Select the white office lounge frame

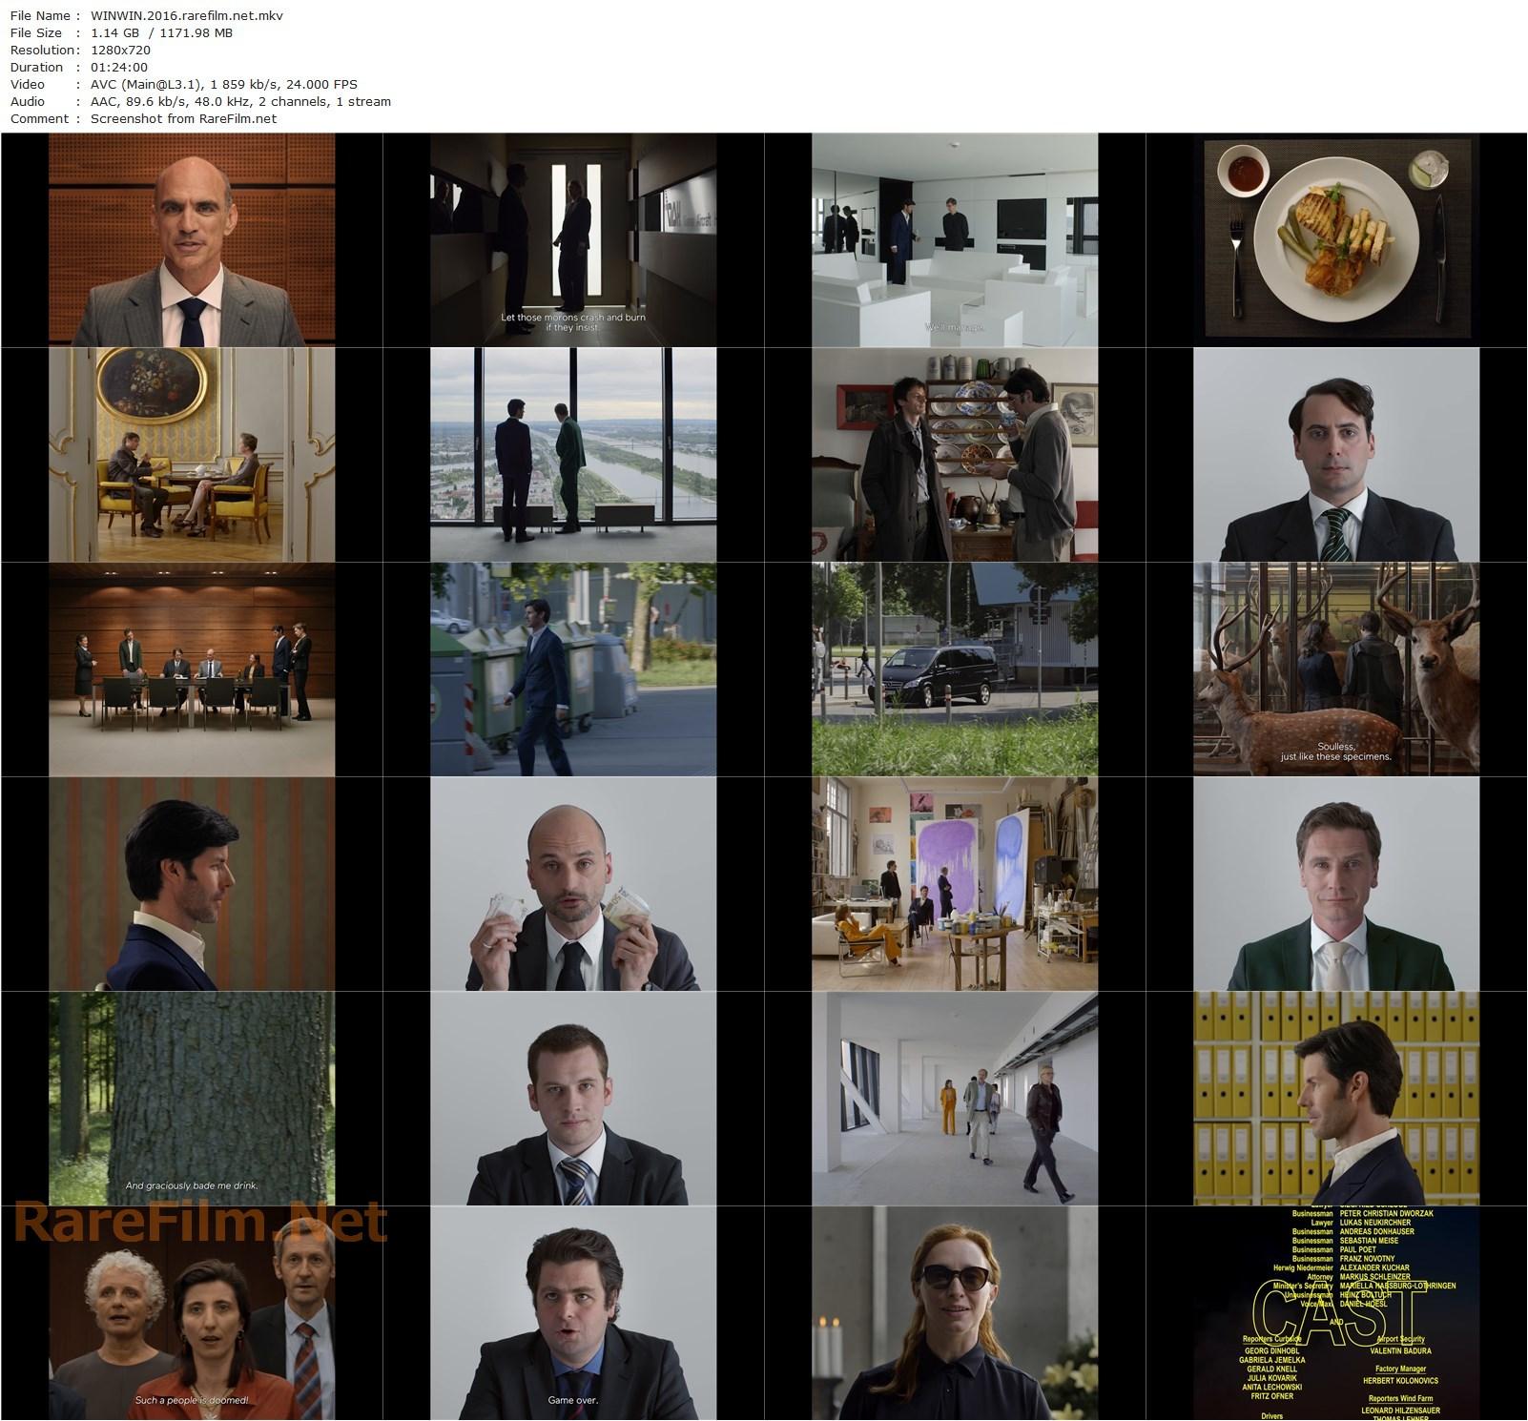point(955,239)
